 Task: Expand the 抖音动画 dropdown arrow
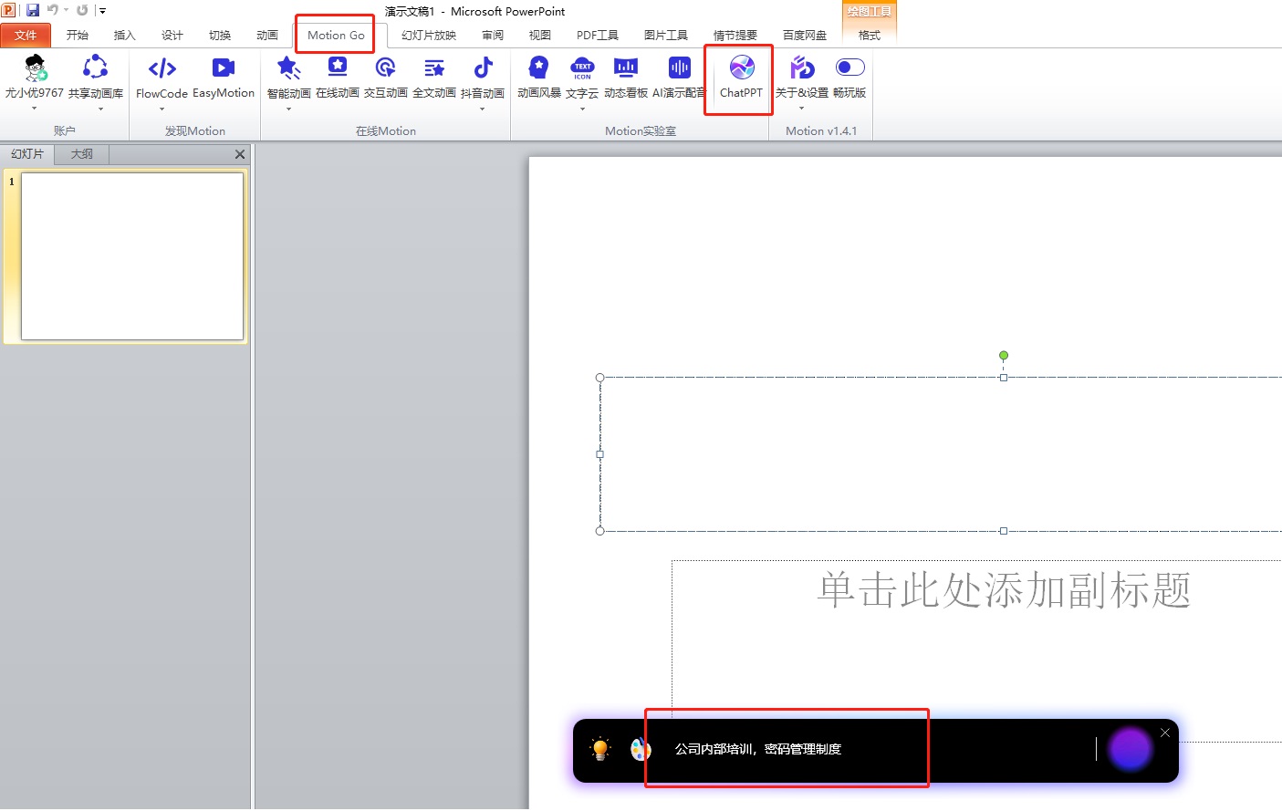483,109
